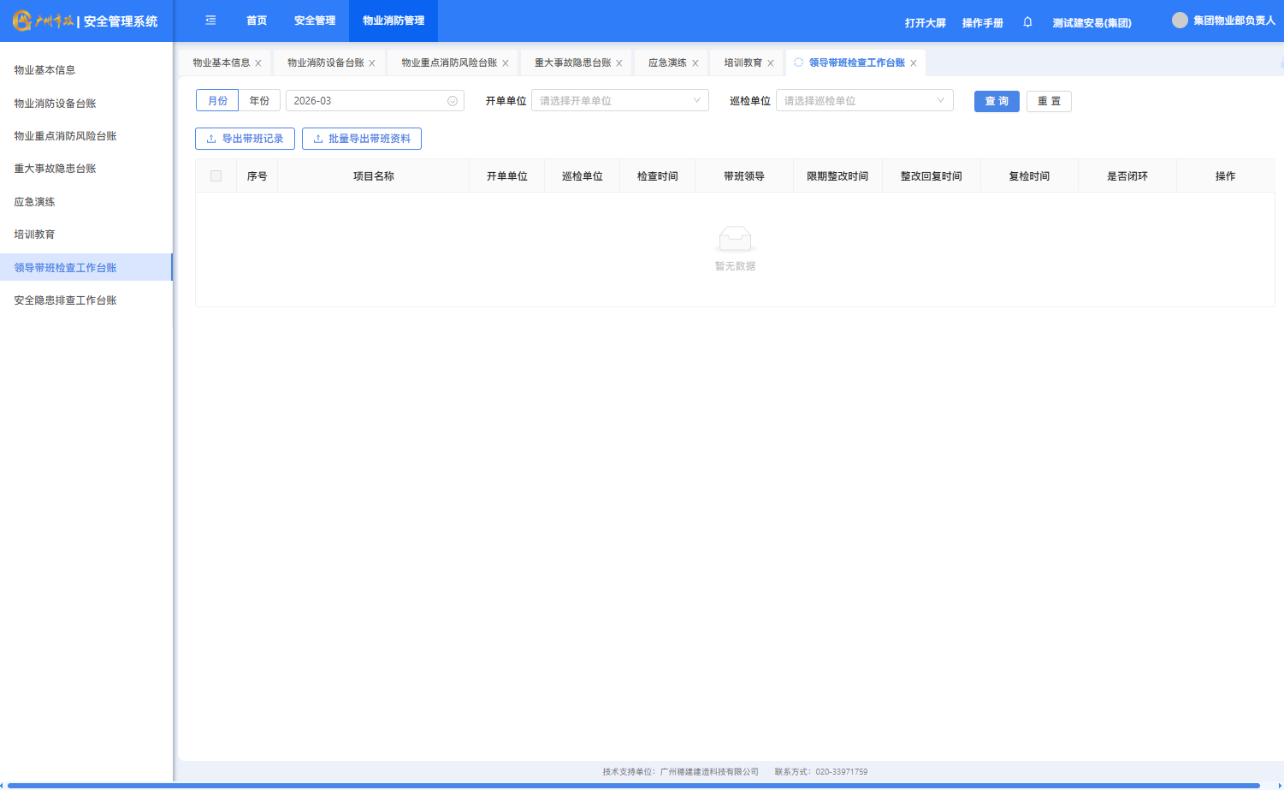Close the 应急演练 tab
Viewport: 1284px width, 790px height.
coord(695,63)
